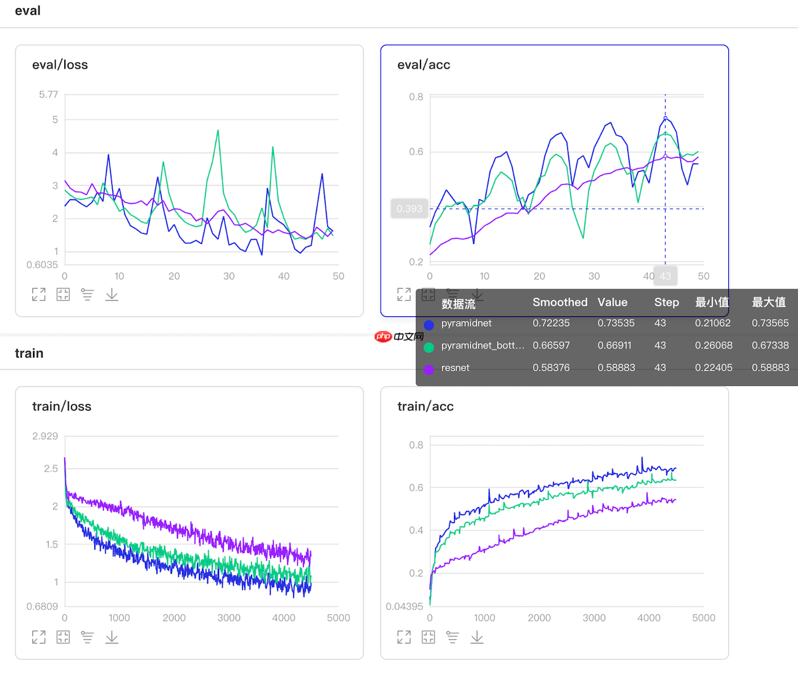
Task: Click the selection-reset icon under train/loss
Action: click(63, 637)
